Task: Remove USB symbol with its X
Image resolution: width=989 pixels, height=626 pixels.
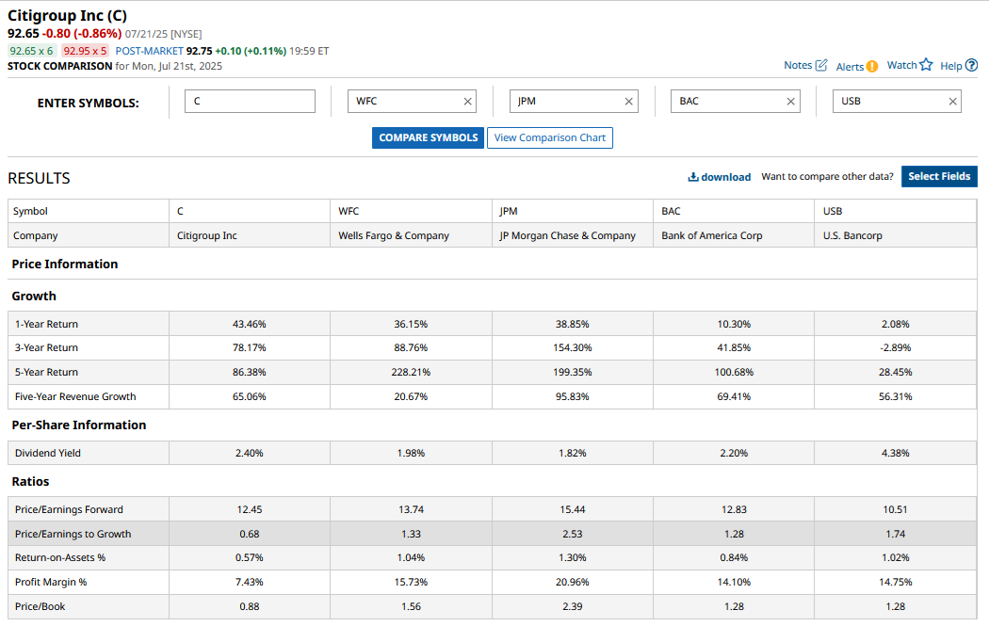Action: coord(952,102)
